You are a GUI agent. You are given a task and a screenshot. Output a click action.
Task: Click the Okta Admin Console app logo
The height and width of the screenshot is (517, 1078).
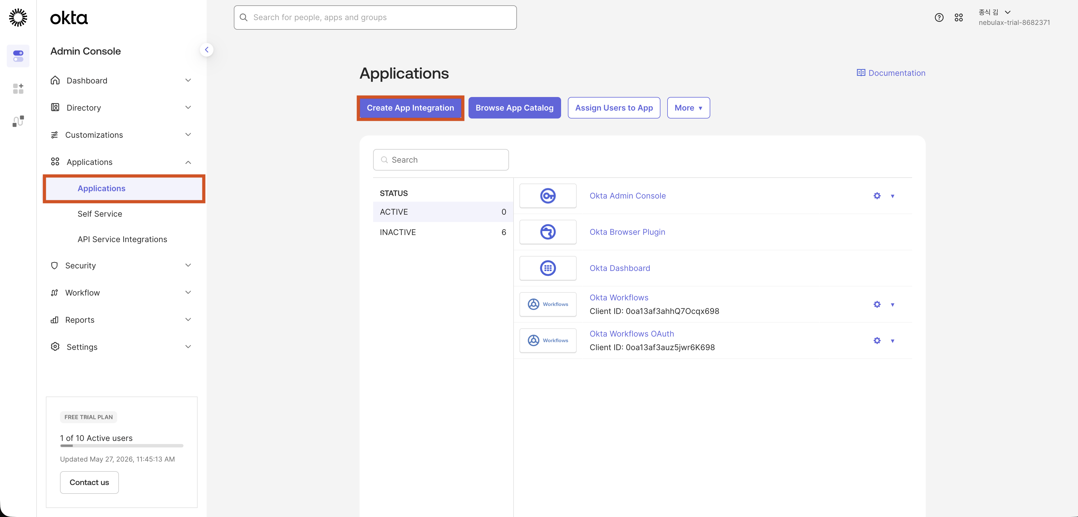pos(548,196)
